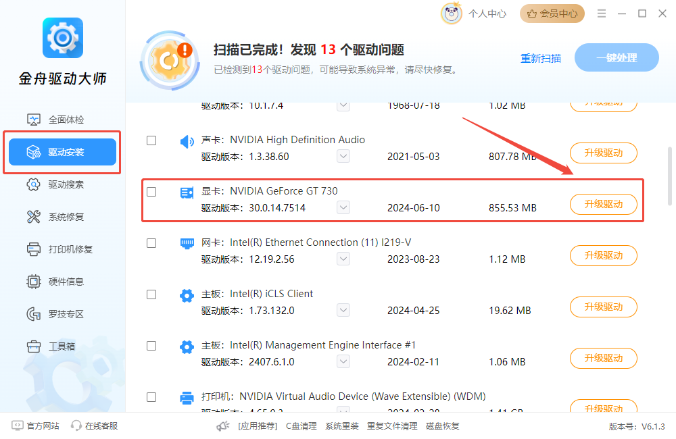Open the hamburger main menu icon
The image size is (676, 439).
[x=602, y=14]
